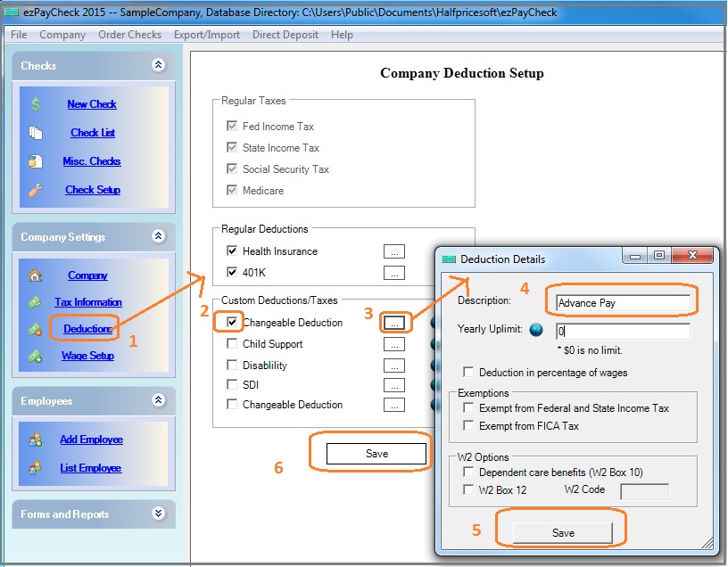Open the Export/Import menu
The height and width of the screenshot is (567, 728).
tap(207, 35)
